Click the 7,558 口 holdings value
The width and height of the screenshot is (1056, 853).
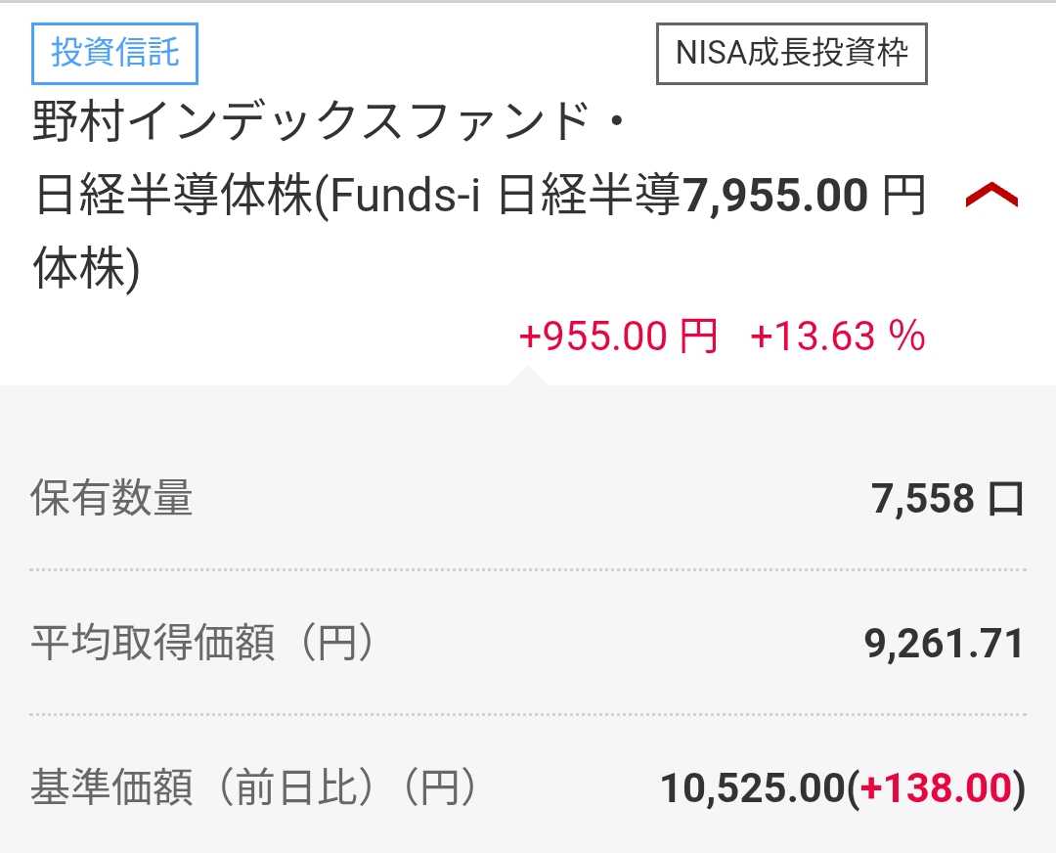[946, 499]
